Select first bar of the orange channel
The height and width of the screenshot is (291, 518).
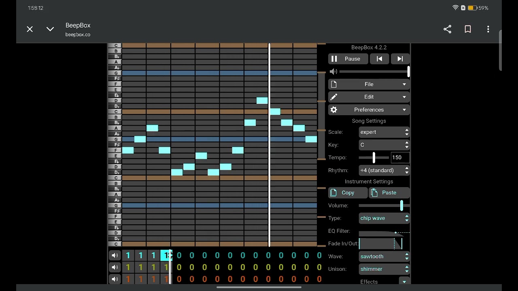pyautogui.click(x=128, y=279)
